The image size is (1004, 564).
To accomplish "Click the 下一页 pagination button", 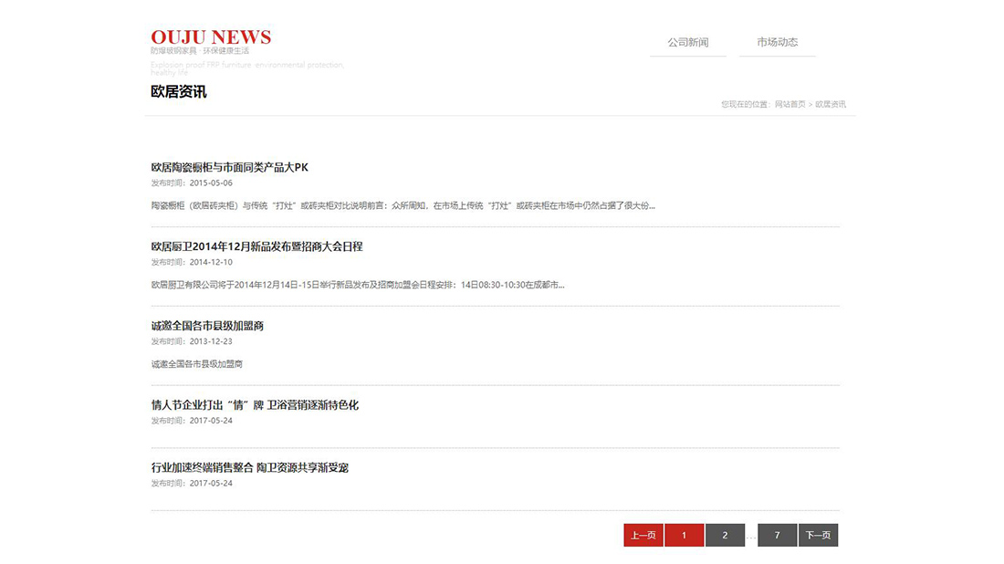I will point(819,535).
